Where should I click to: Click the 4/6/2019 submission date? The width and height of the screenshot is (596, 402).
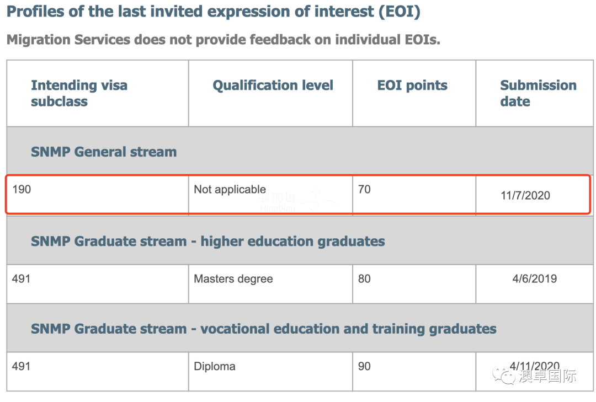(x=534, y=278)
